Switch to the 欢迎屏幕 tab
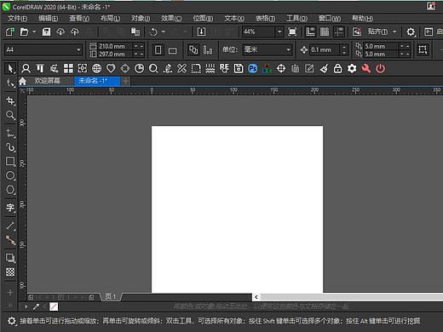Image resolution: width=443 pixels, height=332 pixels. click(x=47, y=81)
